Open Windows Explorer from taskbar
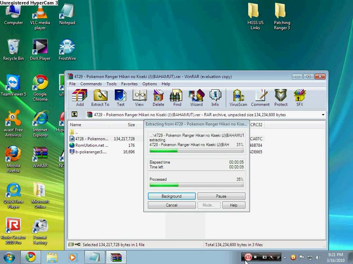The width and height of the screenshot is (353, 264). 52,257
